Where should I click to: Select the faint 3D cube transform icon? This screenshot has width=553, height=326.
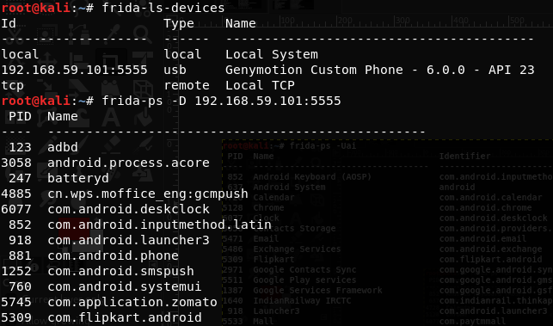pyautogui.click(x=143, y=89)
